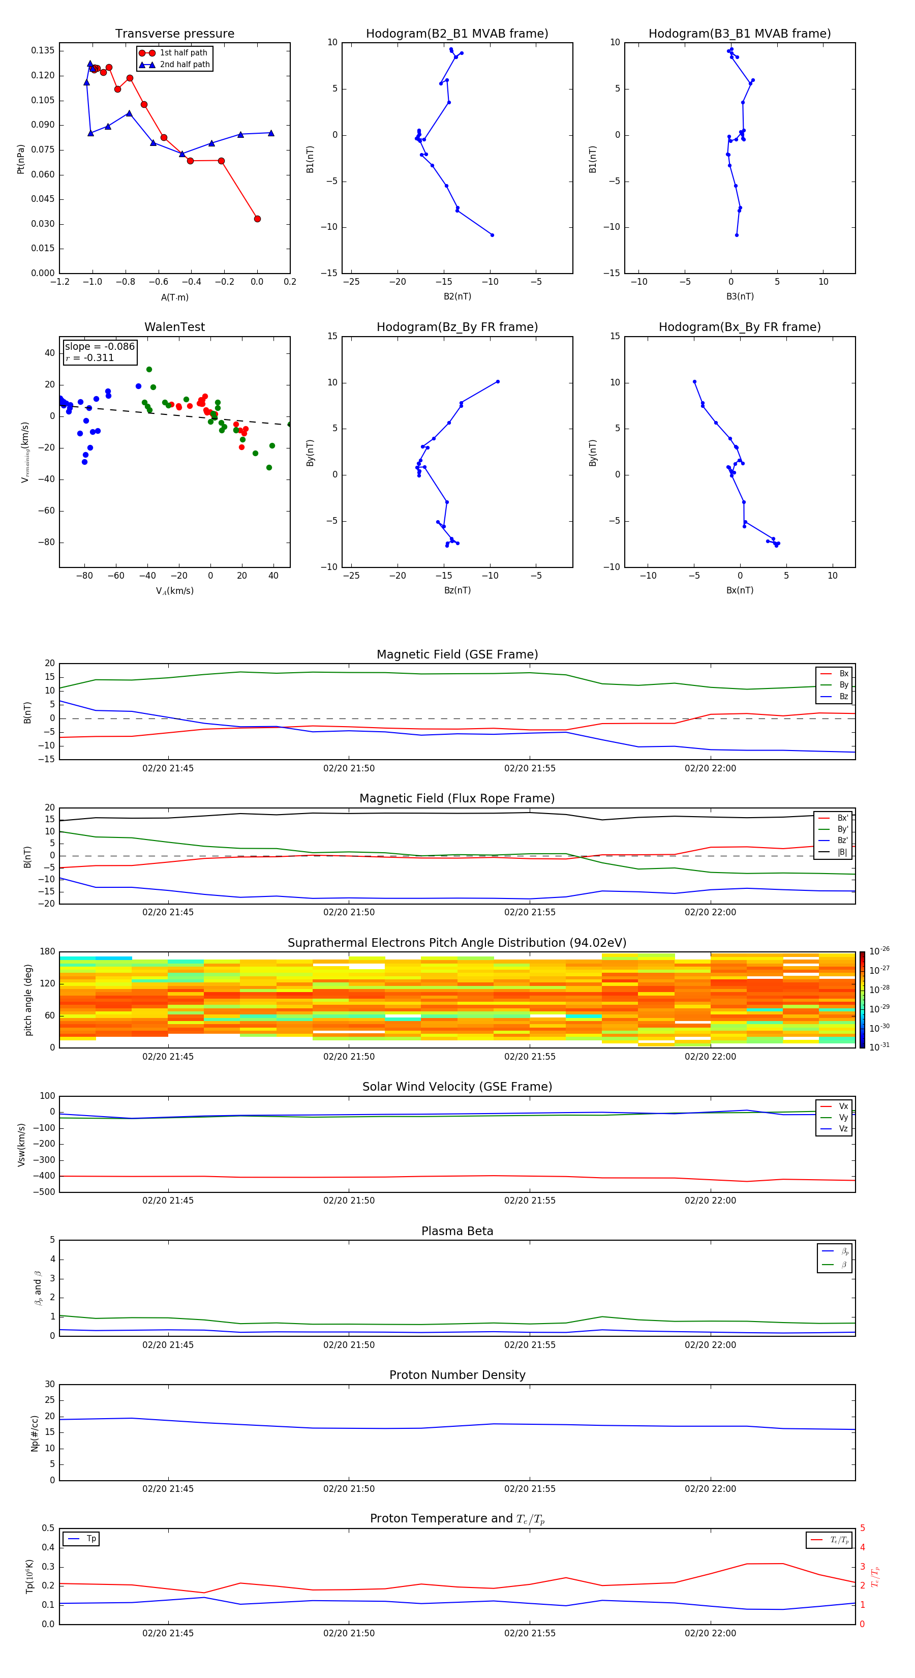
Task: Click '02/20 21:55' tick in Proton Number Density panel
Action: [x=530, y=1489]
